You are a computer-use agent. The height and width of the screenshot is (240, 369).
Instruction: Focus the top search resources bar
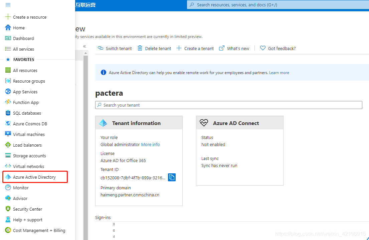point(278,5)
